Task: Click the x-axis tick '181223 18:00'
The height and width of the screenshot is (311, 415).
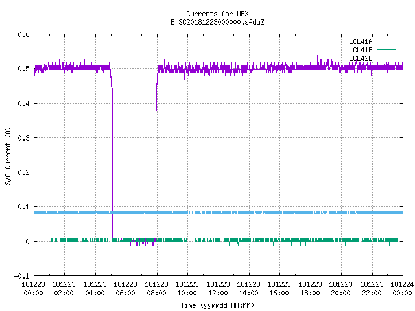Action: (310, 289)
